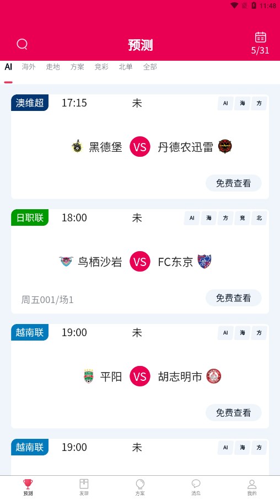Switch to the 海外 tab
The image size is (280, 499).
tap(29, 67)
